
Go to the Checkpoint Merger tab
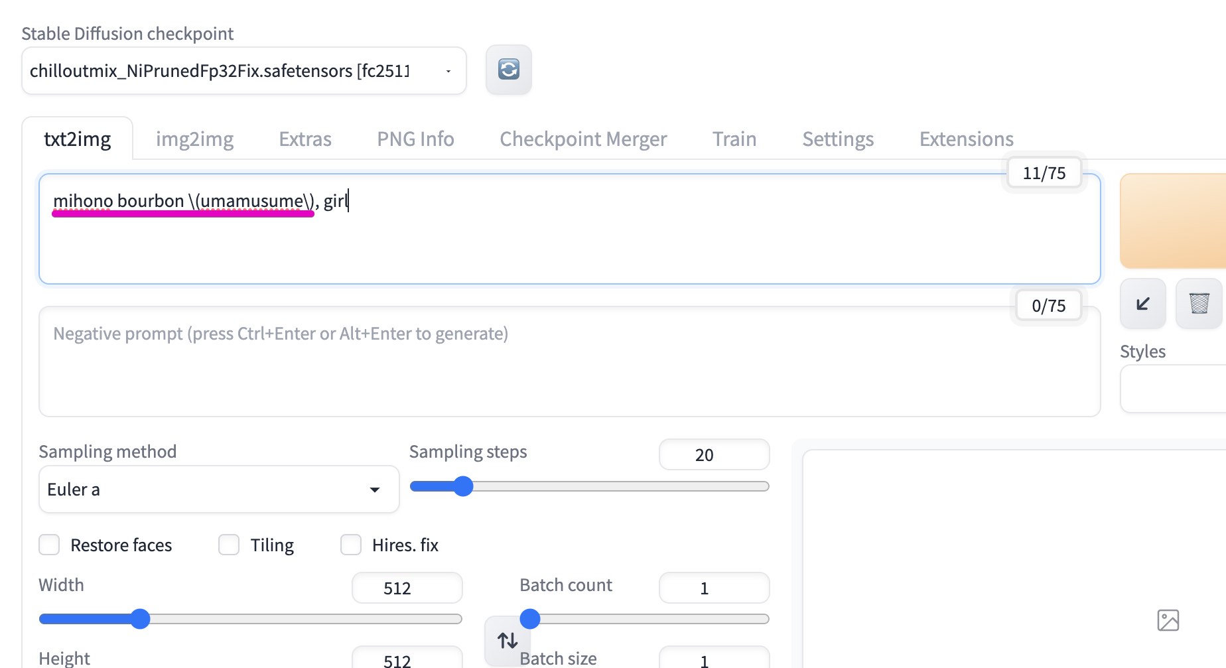pyautogui.click(x=583, y=139)
